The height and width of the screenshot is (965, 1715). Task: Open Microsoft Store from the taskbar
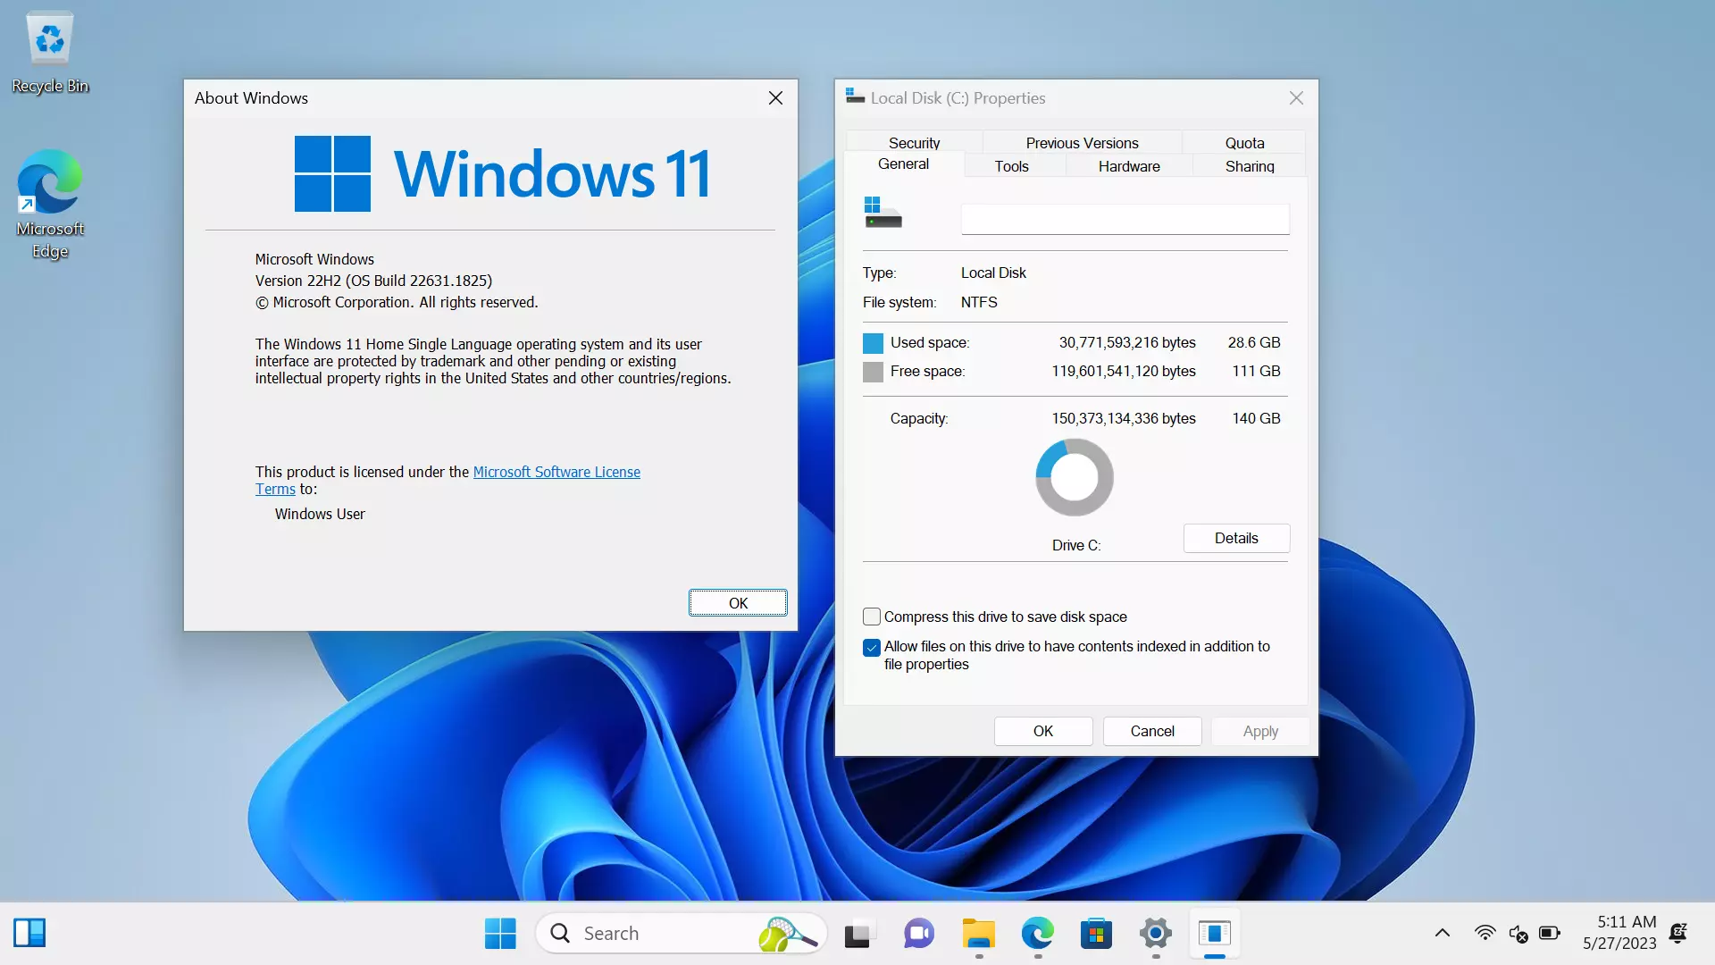pyautogui.click(x=1096, y=933)
